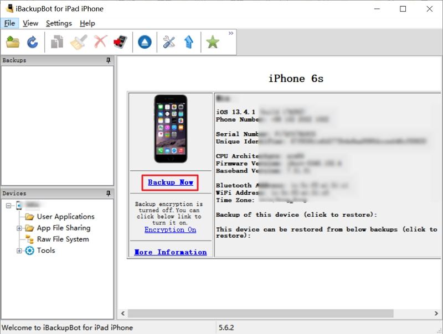Click the cleanup brush toolbar icon

pyautogui.click(x=79, y=42)
